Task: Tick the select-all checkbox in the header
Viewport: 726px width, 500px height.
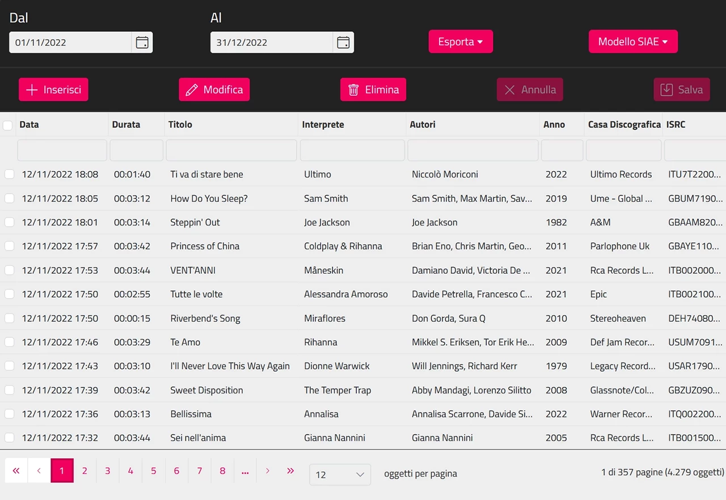Action: tap(8, 125)
